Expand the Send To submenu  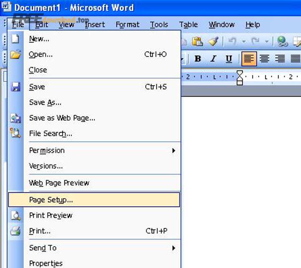click(94, 248)
